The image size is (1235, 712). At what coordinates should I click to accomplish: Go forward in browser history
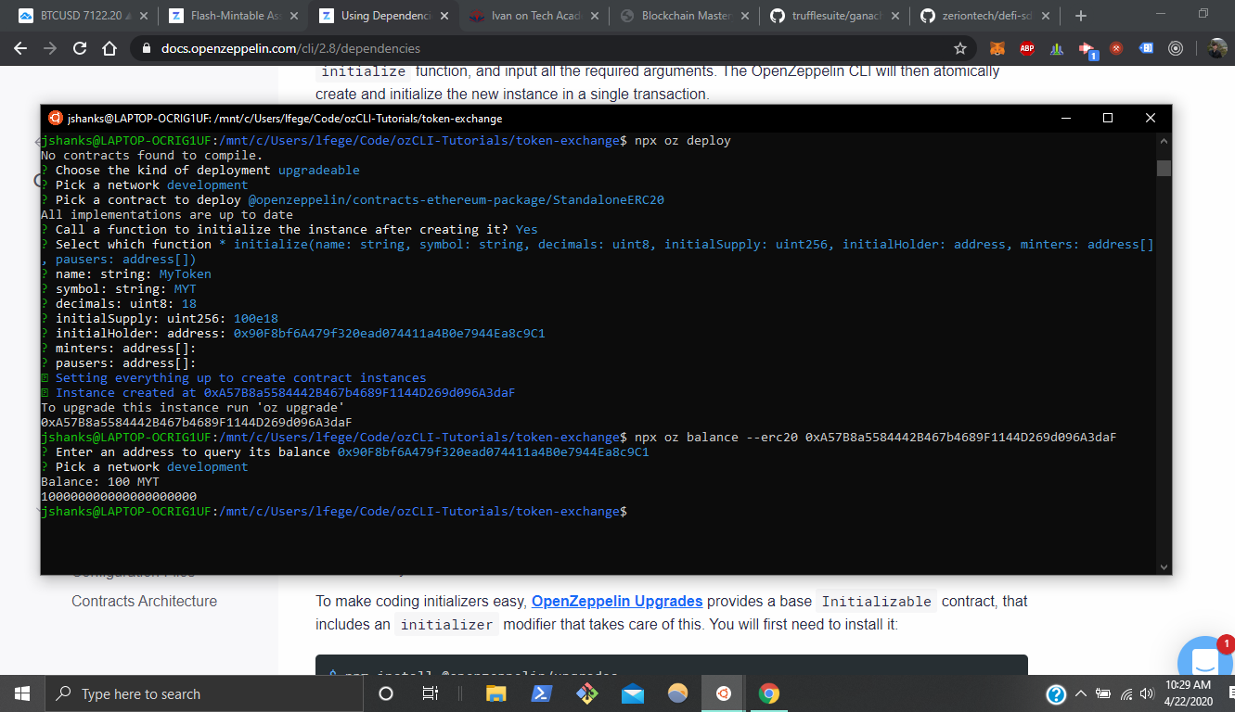click(52, 48)
